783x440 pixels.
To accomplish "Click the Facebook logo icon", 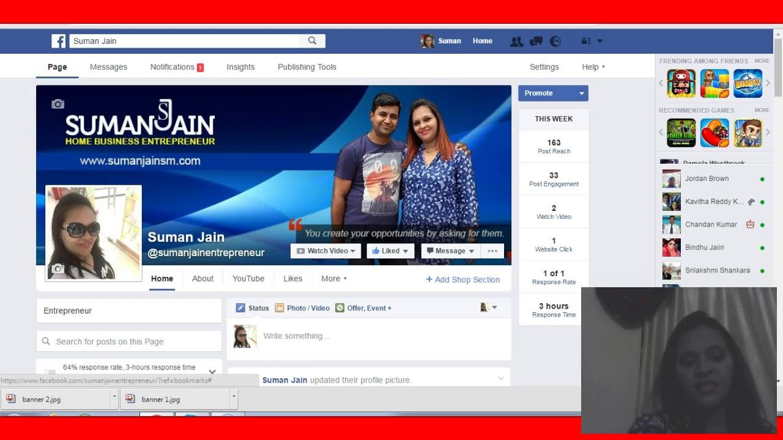I will tap(59, 41).
